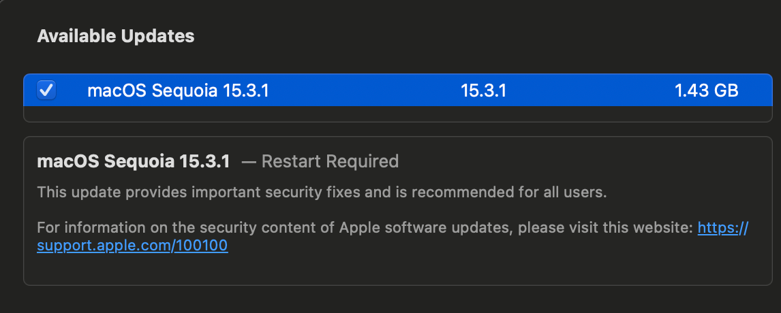Click the 15.3.1 version column value
Viewport: 781px width, 313px height.
(x=483, y=90)
